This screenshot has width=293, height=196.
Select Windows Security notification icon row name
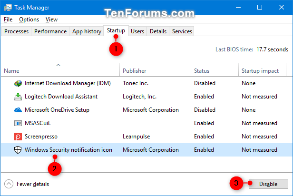point(68,150)
